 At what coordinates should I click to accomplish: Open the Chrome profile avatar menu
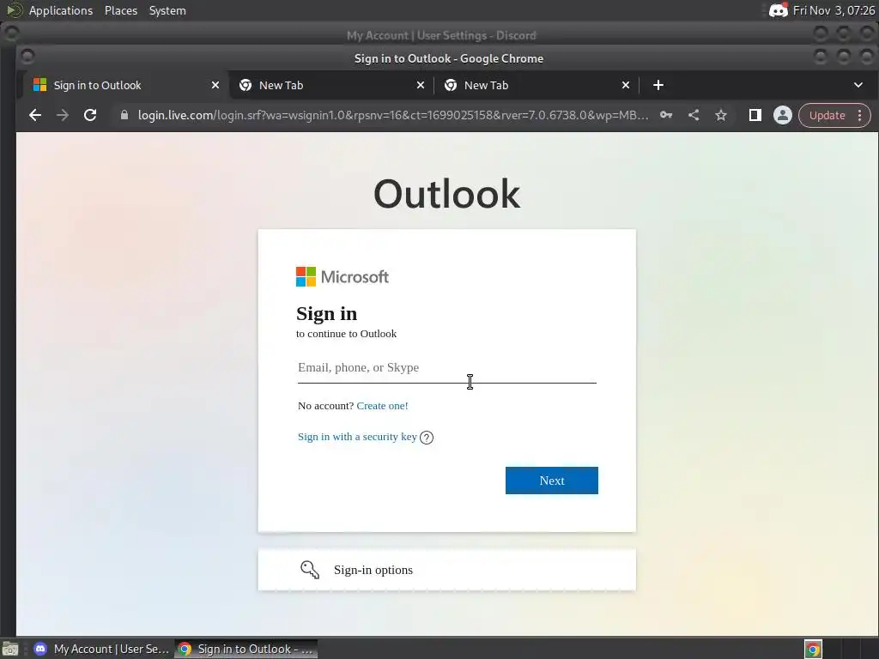783,116
